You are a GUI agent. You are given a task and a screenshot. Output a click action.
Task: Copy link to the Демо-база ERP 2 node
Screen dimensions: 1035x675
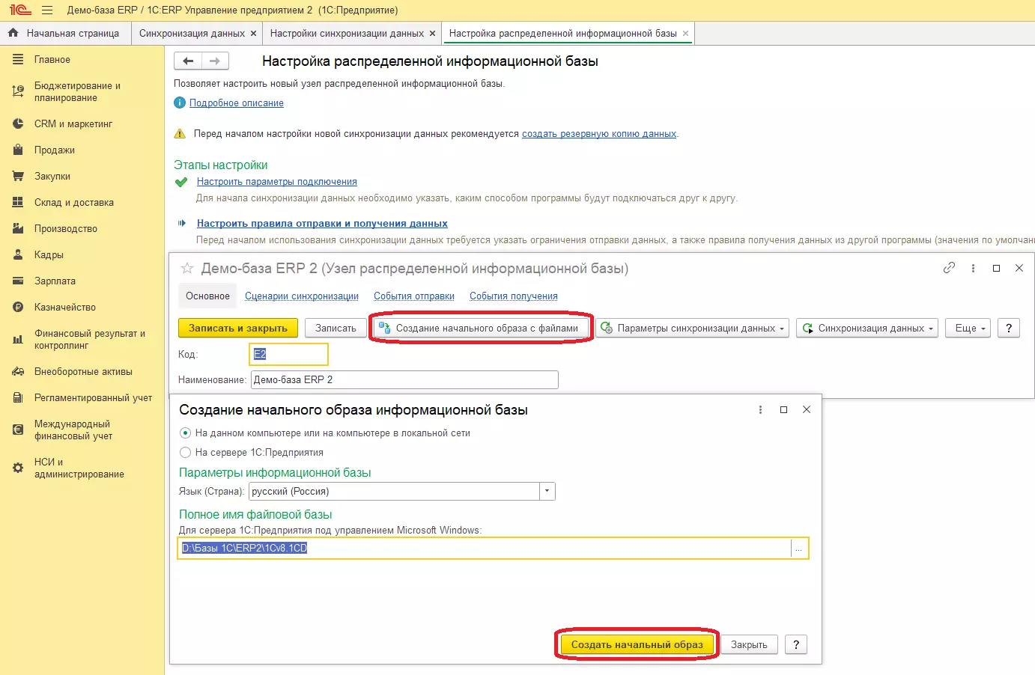point(949,268)
